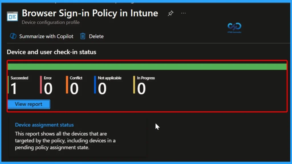Viewport: 292px width, 164px height.
Task: Pin this profile page
Action: pyautogui.click(x=170, y=13)
